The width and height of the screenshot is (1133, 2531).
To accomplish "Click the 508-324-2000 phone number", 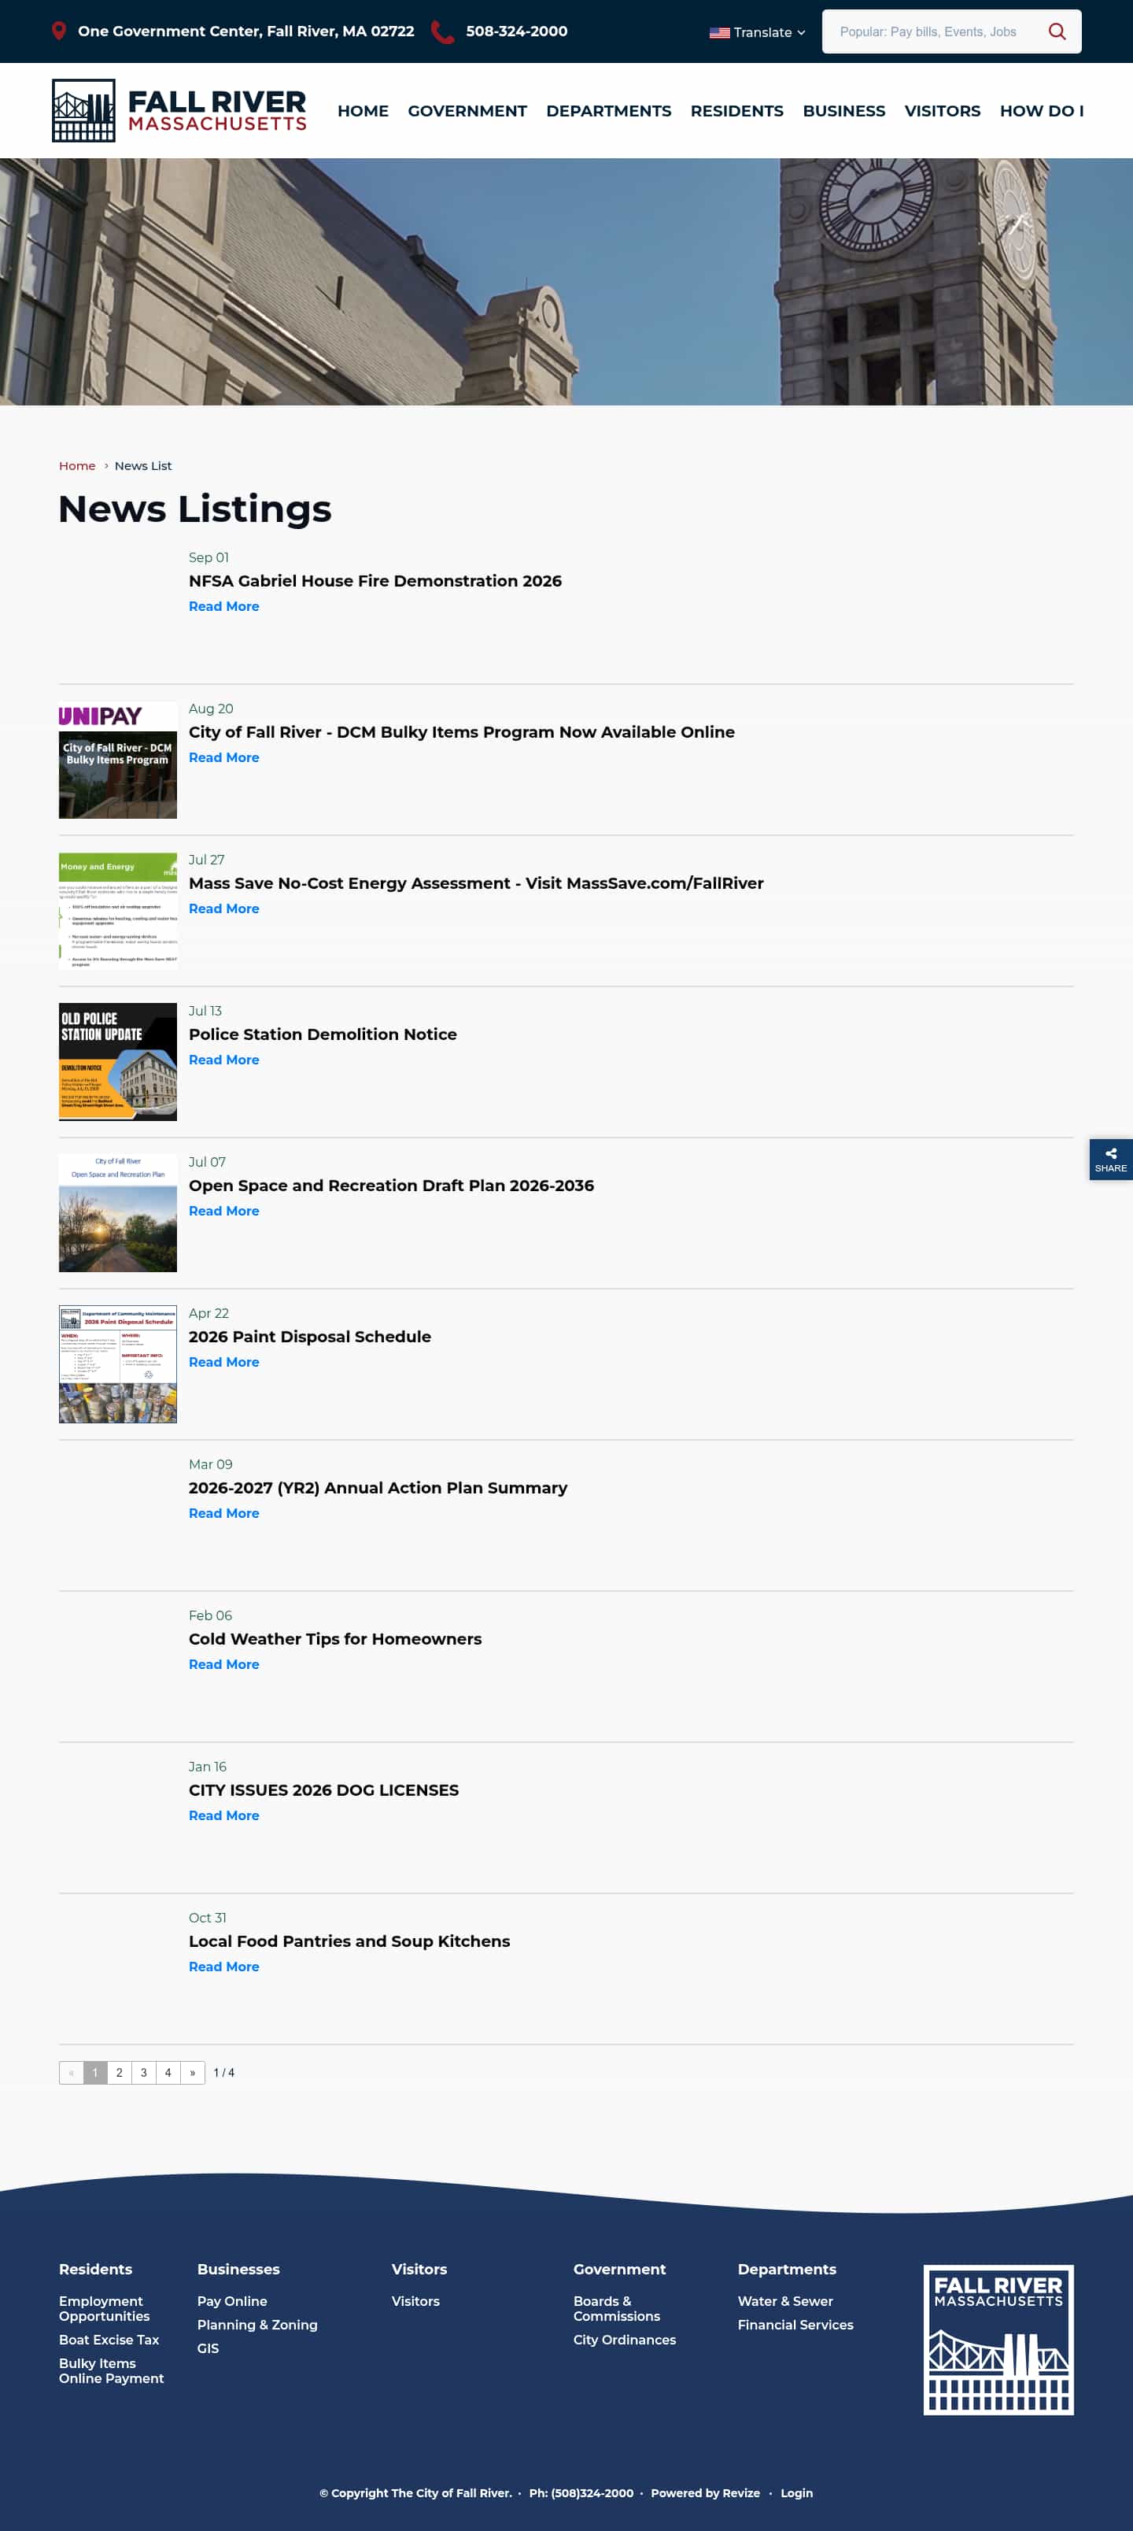I will coord(516,31).
